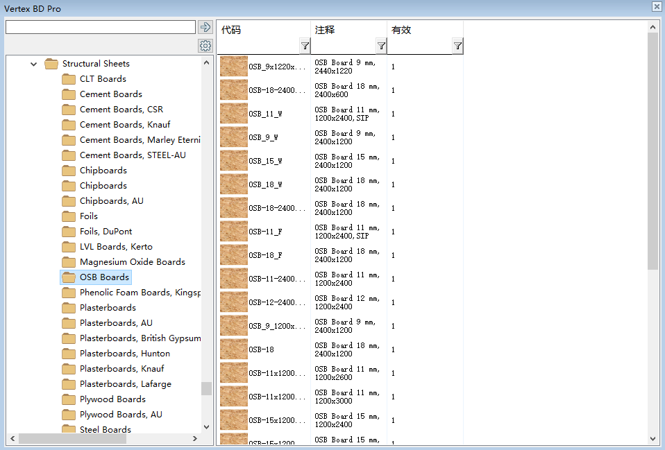The height and width of the screenshot is (450, 665).
Task: Click tree horizontal scroll-right arrow
Action: click(x=194, y=438)
